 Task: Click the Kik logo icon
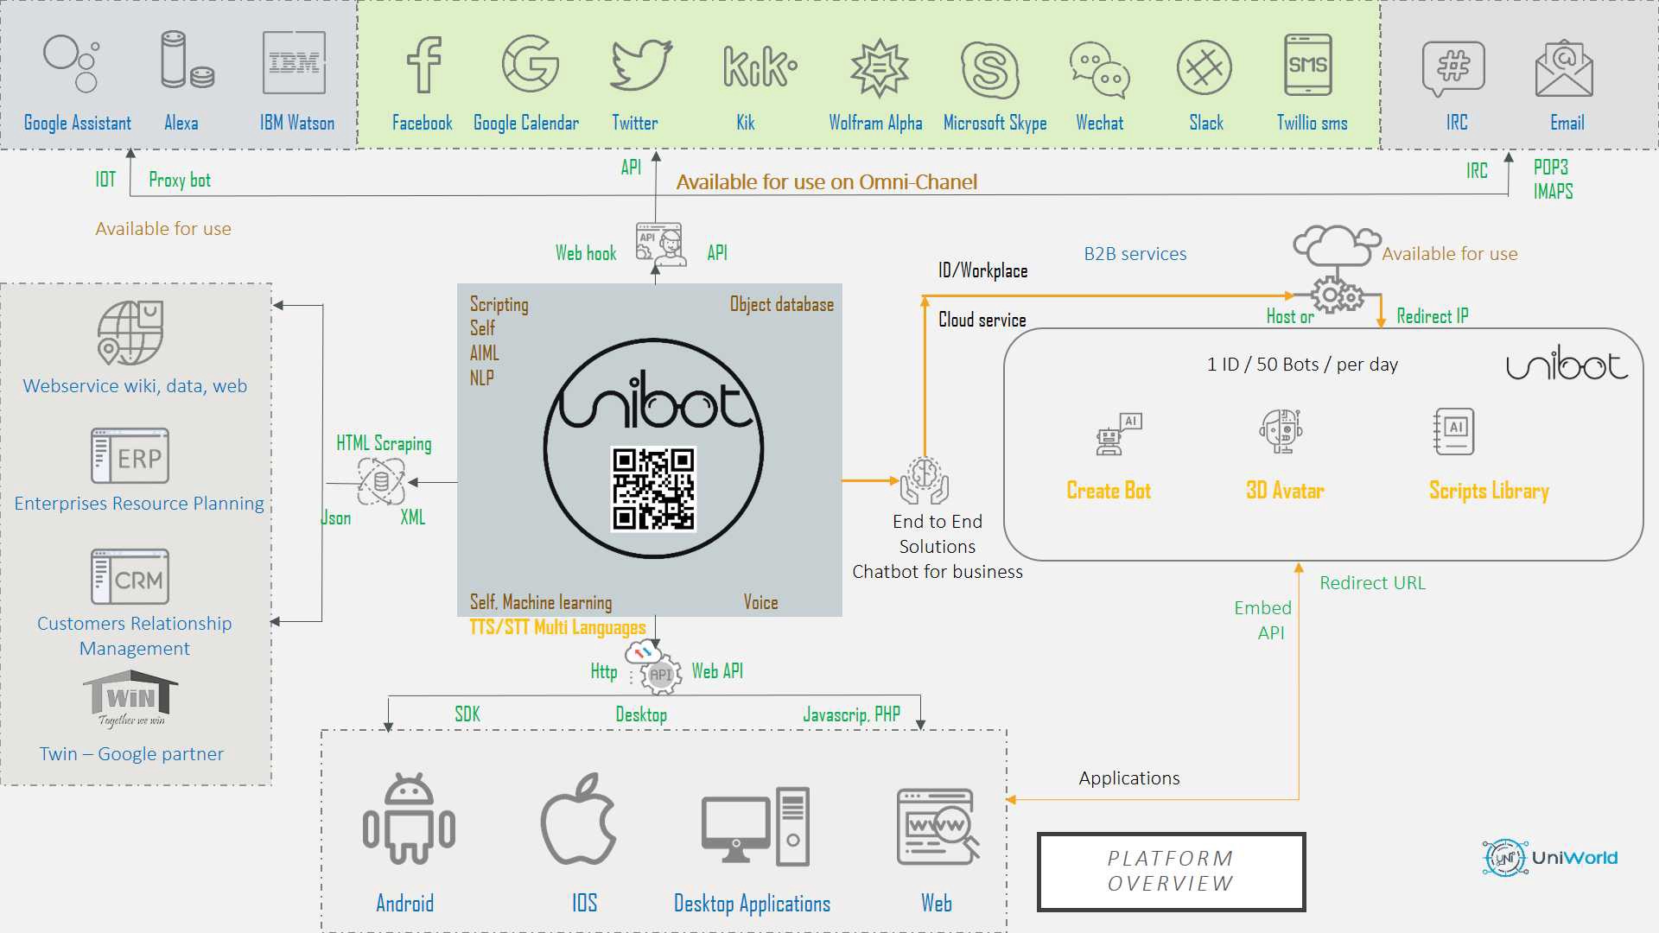[760, 67]
